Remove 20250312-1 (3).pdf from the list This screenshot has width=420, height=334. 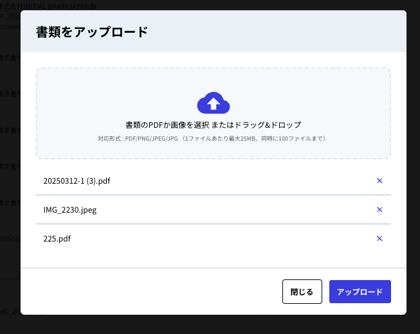(x=379, y=180)
